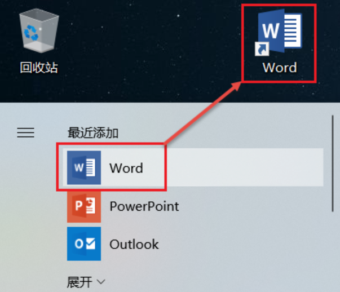The image size is (340, 292).
Task: Click the 最近添加 section header
Action: pos(93,132)
